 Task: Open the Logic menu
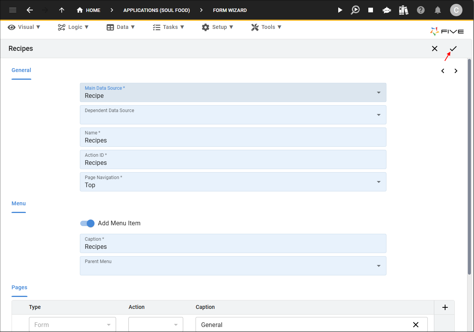[x=73, y=27]
